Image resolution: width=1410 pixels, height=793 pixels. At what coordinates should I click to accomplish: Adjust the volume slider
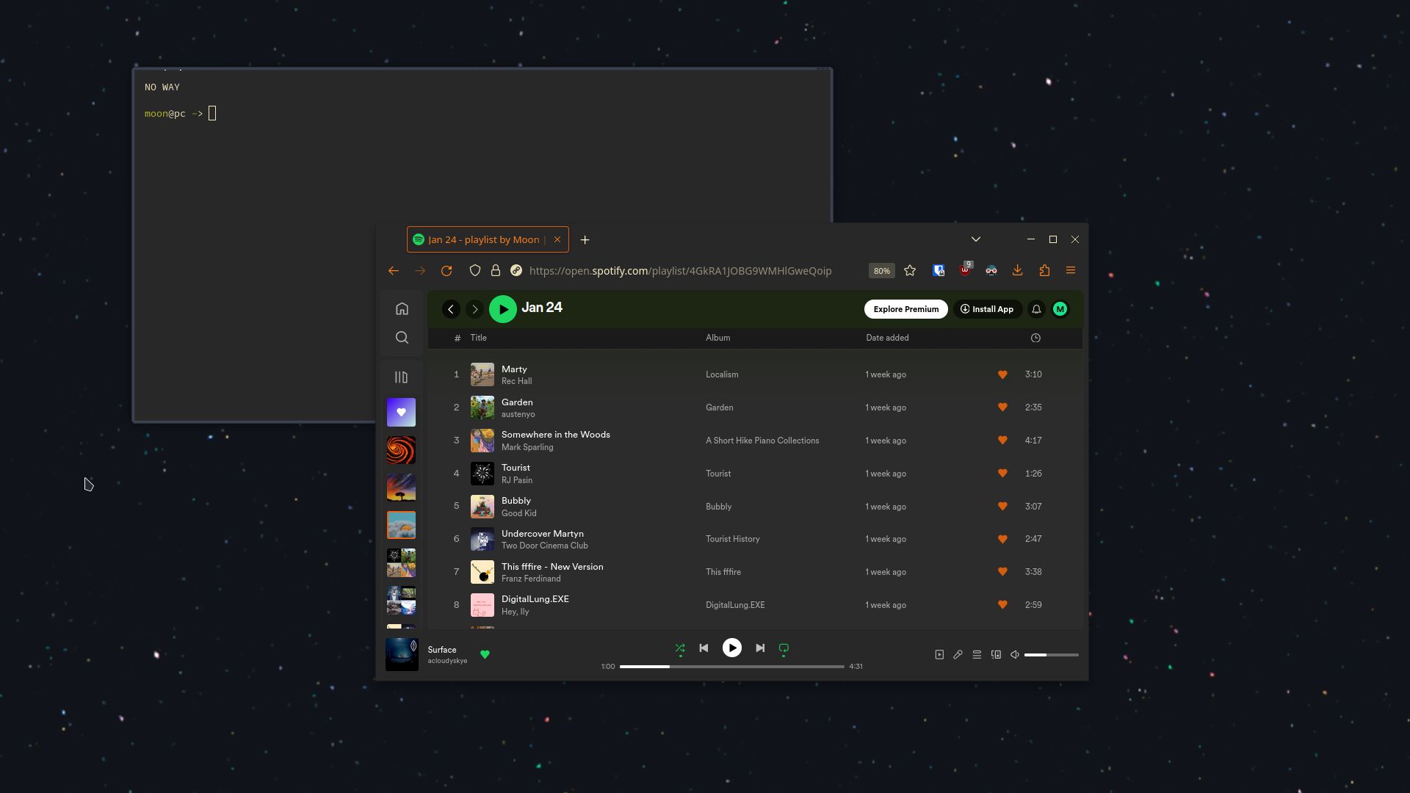1052,655
